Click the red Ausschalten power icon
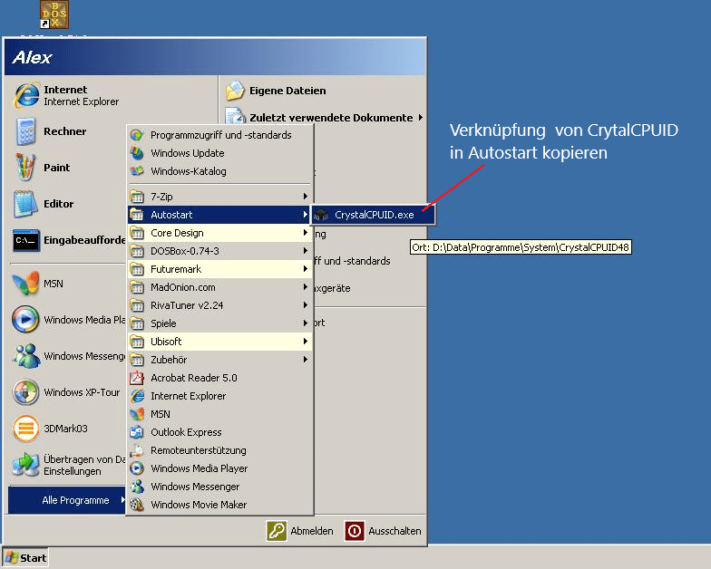Viewport: 711px width, 569px height. (355, 531)
